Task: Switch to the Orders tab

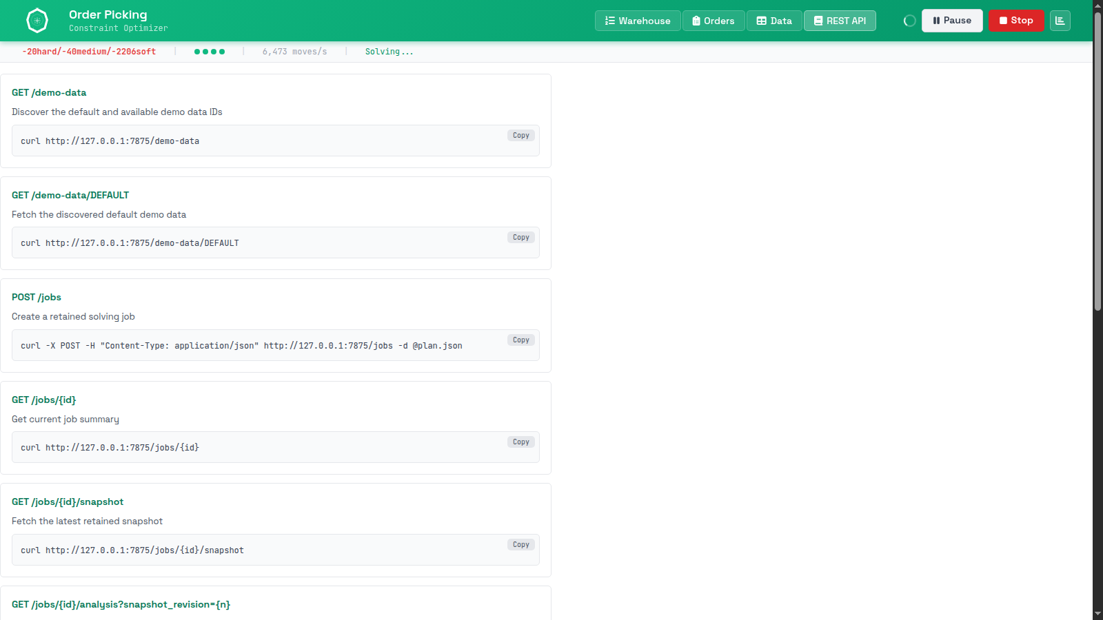Action: 714,21
